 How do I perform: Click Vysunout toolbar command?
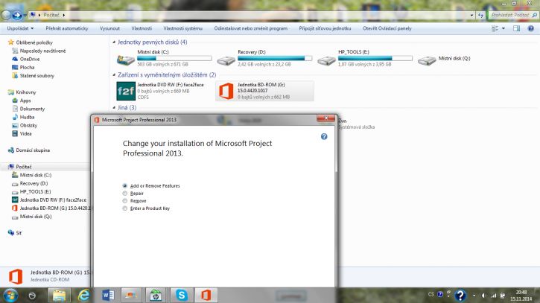(109, 28)
